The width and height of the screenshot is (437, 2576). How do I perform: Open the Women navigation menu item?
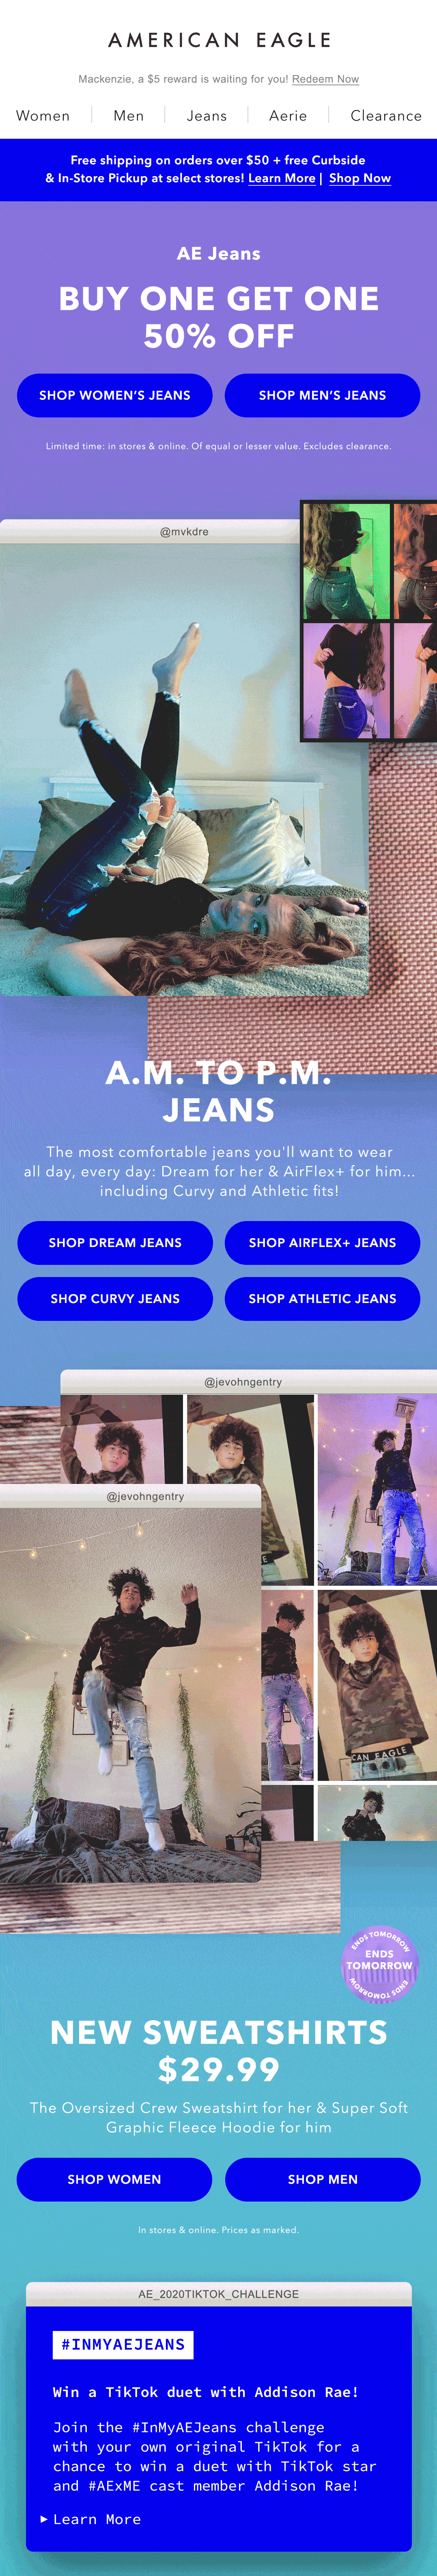tap(43, 116)
